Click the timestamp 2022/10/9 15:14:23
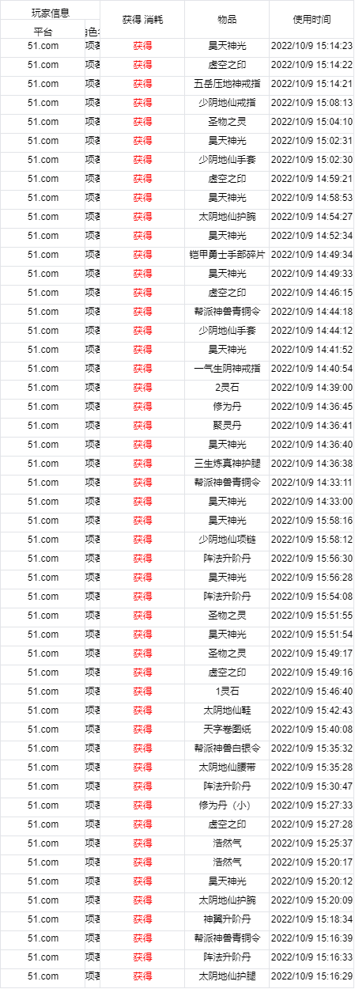This screenshot has width=355, height=989. 312,46
